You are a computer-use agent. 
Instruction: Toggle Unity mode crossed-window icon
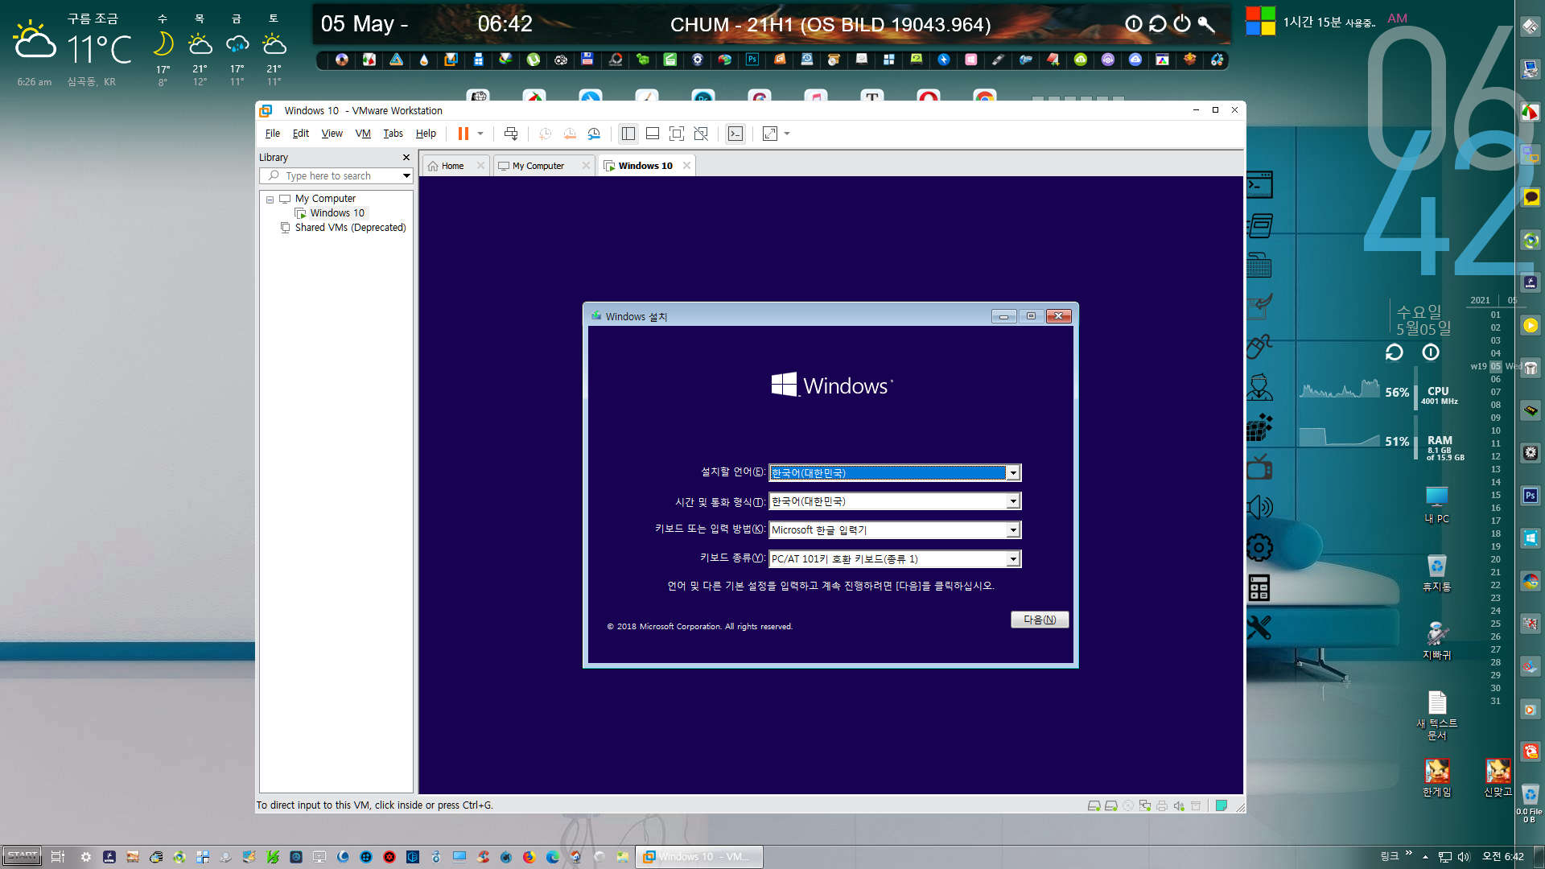point(701,134)
